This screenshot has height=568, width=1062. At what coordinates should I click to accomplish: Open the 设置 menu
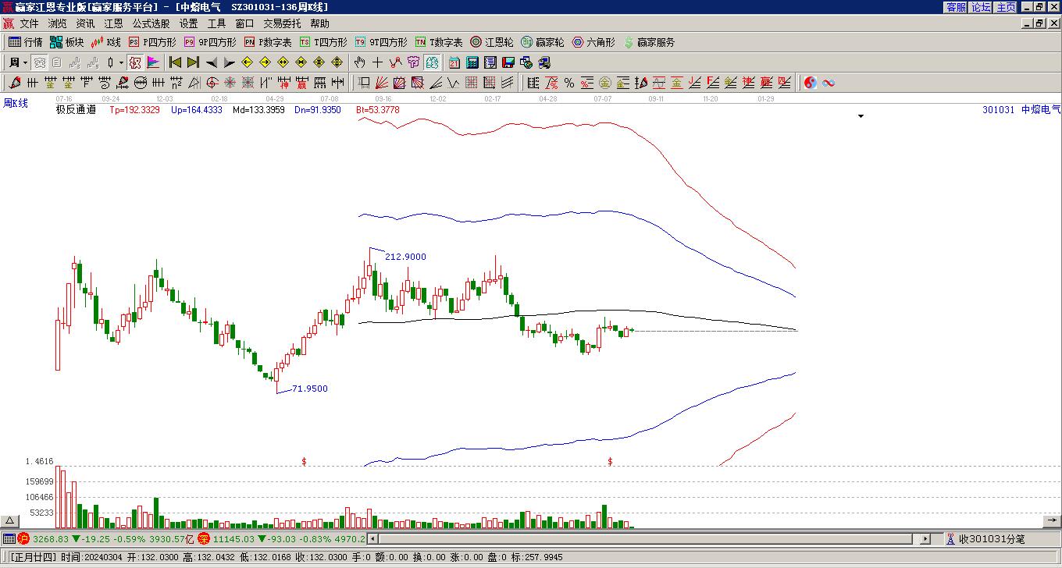point(188,24)
